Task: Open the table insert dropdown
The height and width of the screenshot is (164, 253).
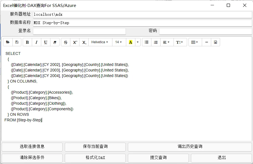Action: coord(194,42)
